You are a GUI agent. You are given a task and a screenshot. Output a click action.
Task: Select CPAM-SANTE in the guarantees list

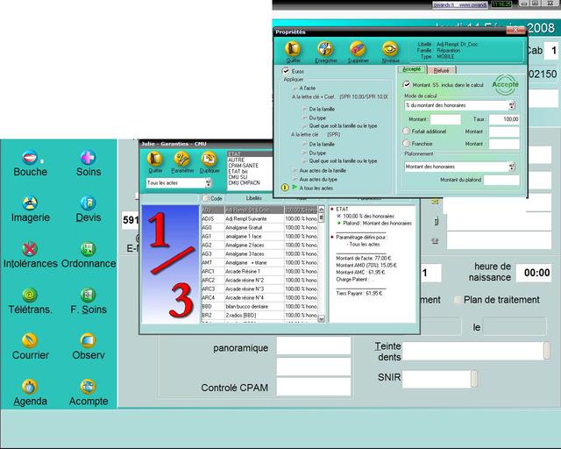pyautogui.click(x=244, y=166)
